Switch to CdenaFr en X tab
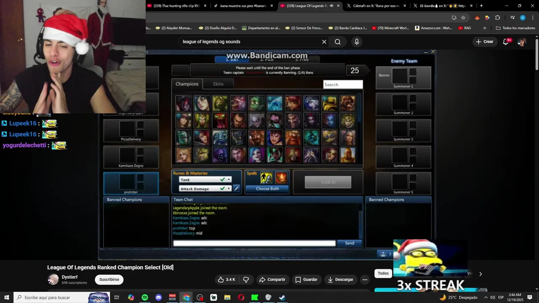The height and width of the screenshot is (303, 539). coord(376,6)
